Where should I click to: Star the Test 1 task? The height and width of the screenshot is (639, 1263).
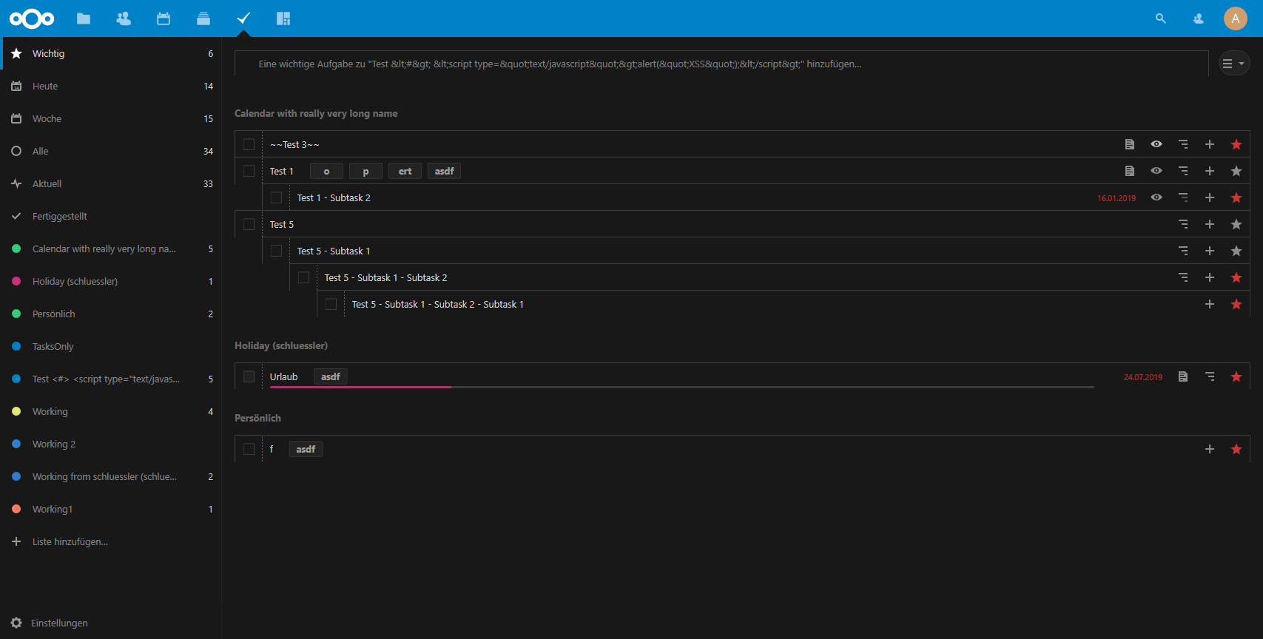click(x=1236, y=171)
